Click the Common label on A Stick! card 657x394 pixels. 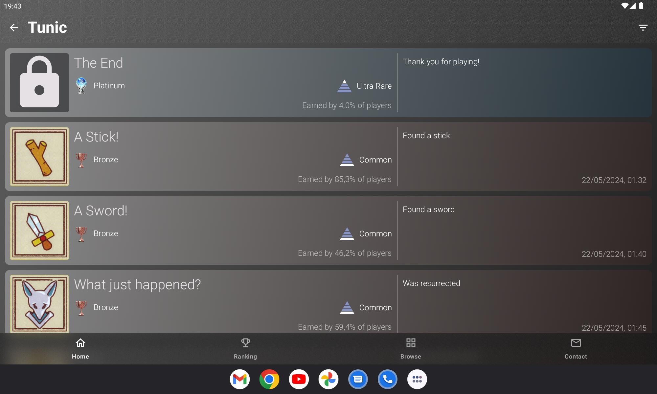375,160
